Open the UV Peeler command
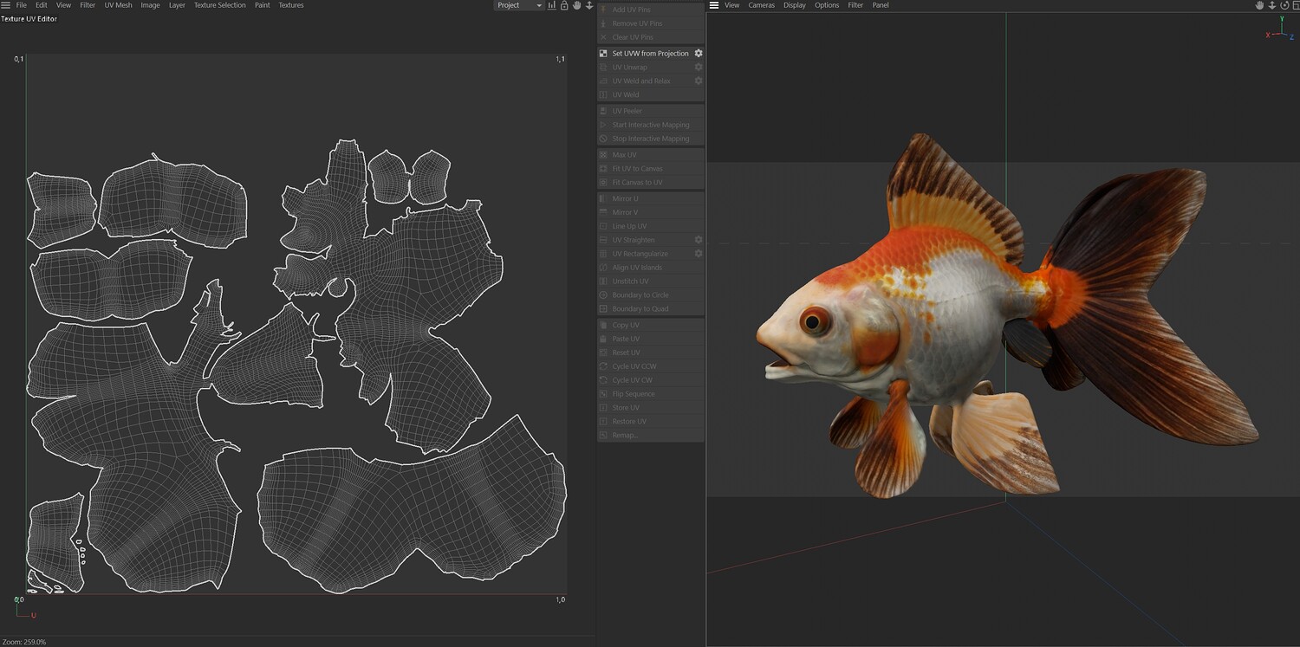The width and height of the screenshot is (1300, 647). click(651, 111)
